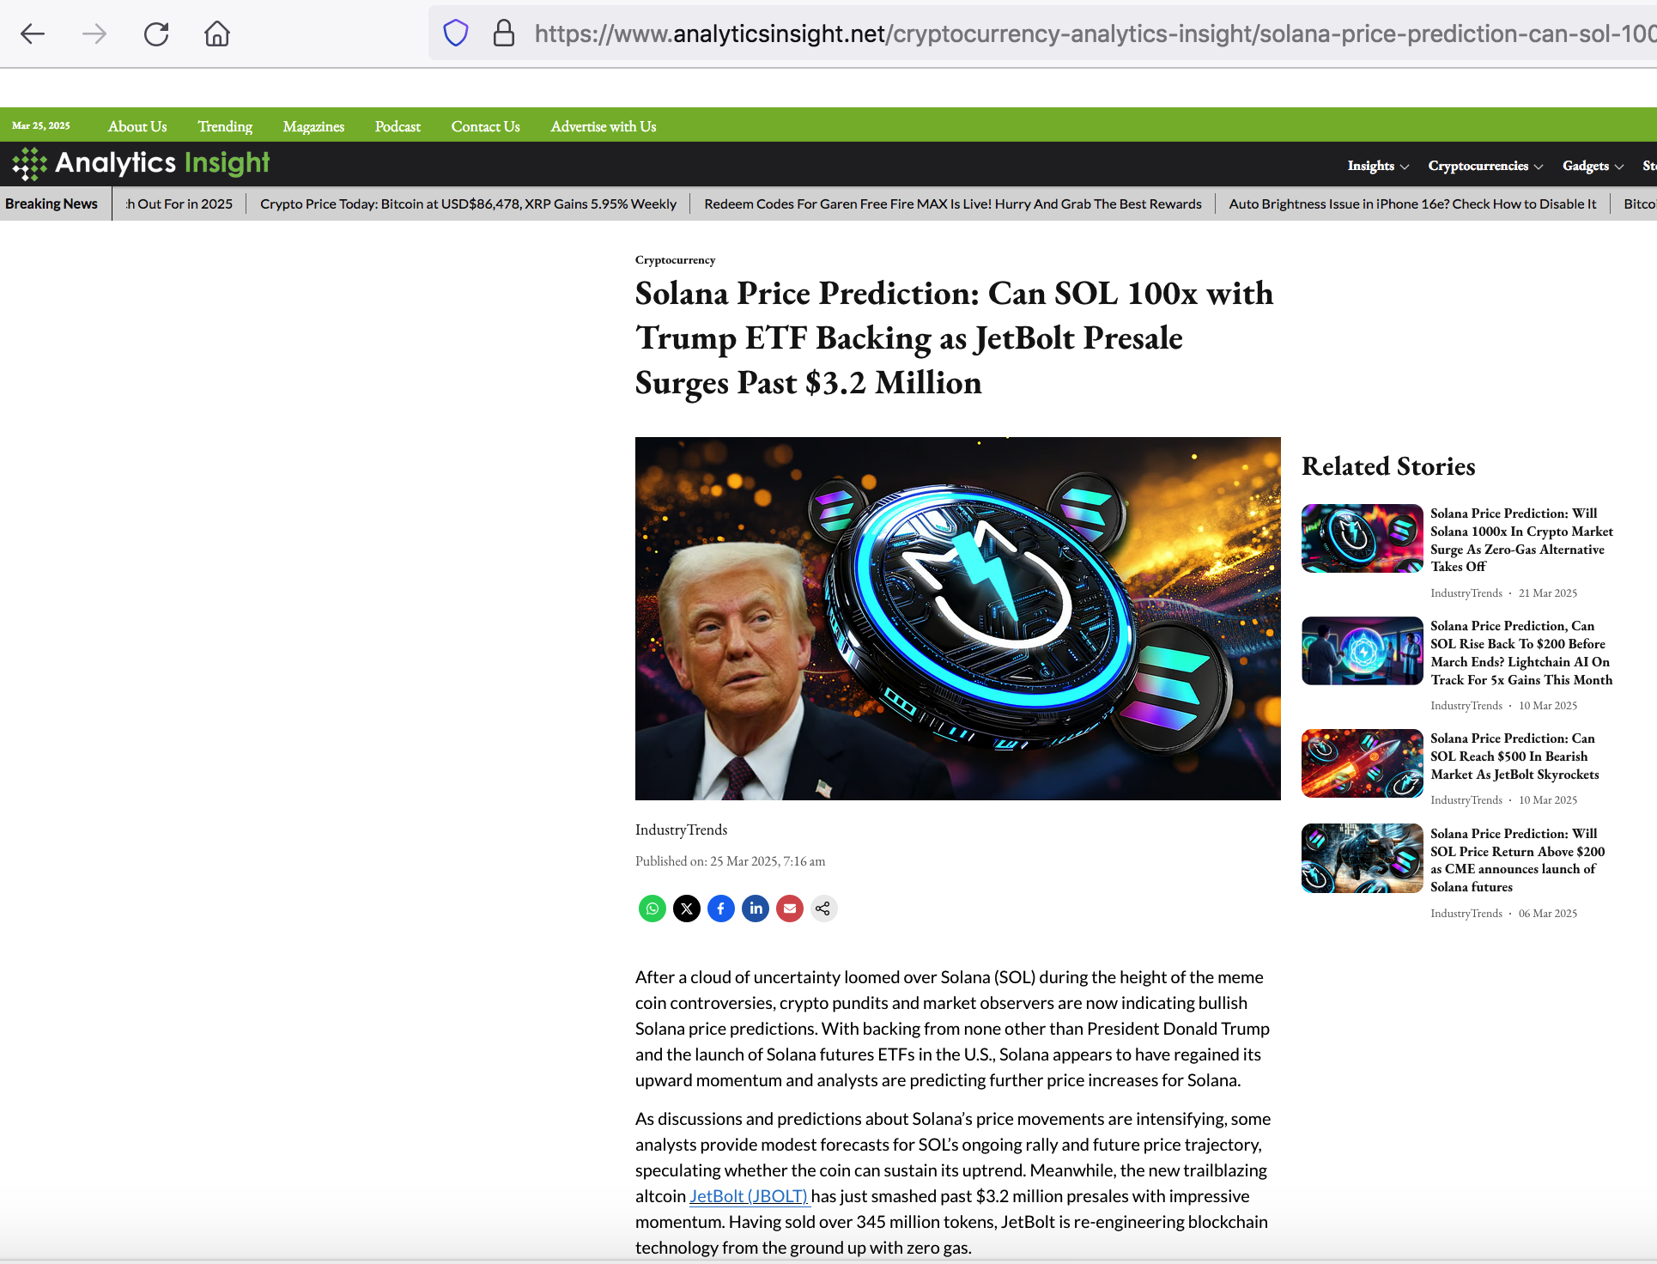Share article on X icon
This screenshot has height=1264, width=1657.
pyautogui.click(x=687, y=908)
